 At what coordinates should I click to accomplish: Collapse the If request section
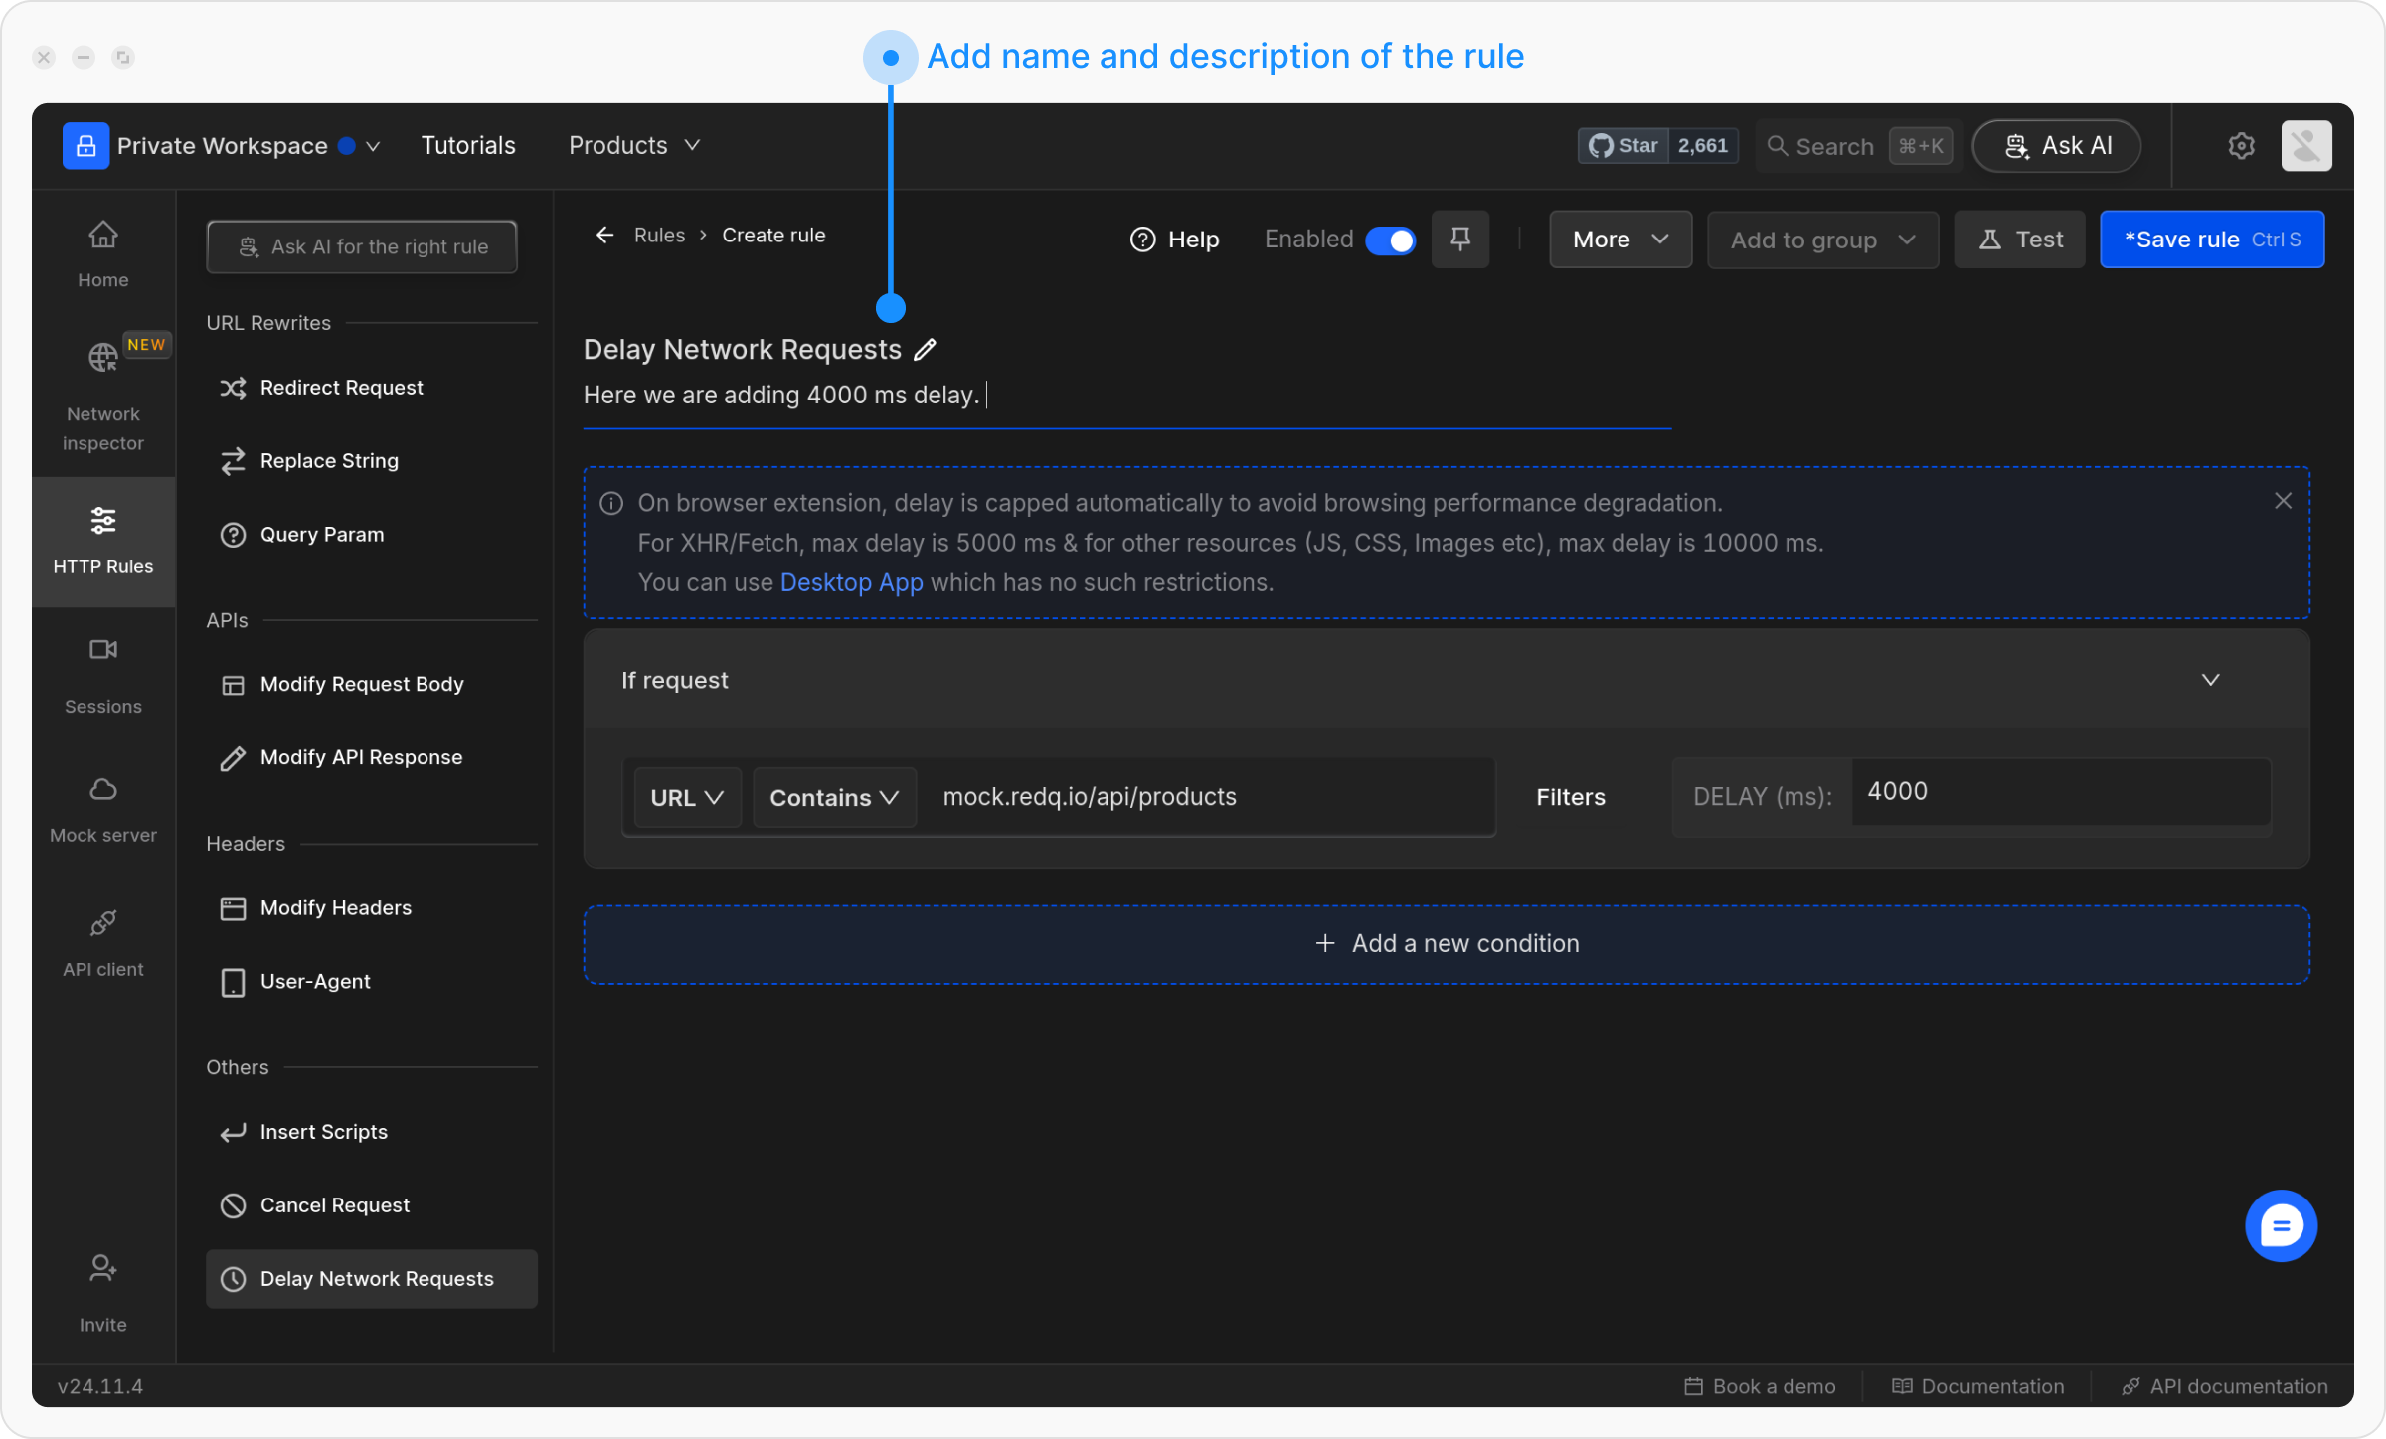pos(2210,680)
